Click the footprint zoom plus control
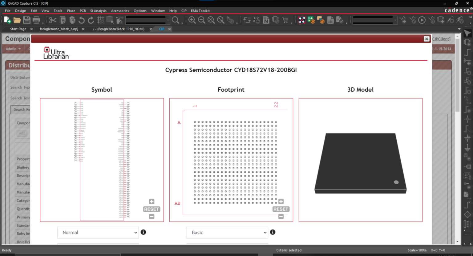The width and height of the screenshot is (473, 256). tap(281, 202)
